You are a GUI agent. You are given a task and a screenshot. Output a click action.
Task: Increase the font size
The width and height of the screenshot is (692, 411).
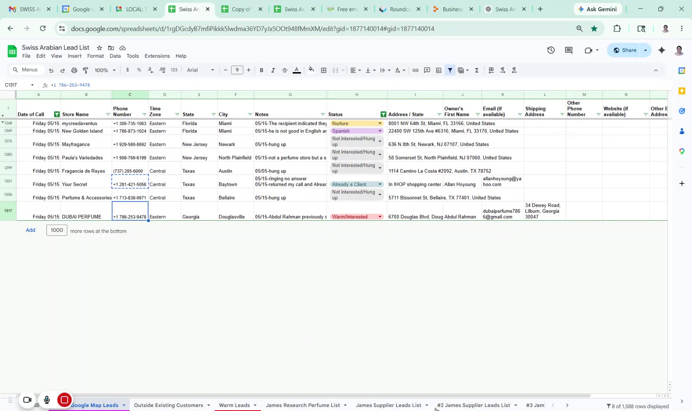[249, 70]
